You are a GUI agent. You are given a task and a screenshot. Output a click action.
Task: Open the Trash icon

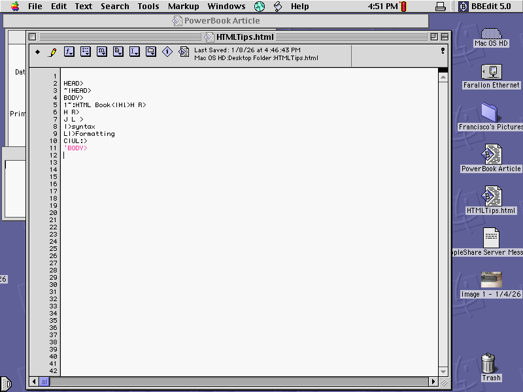click(x=489, y=363)
